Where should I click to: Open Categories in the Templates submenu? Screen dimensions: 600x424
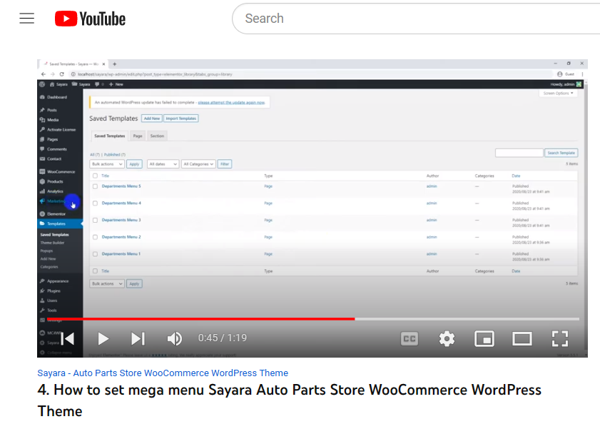[49, 267]
